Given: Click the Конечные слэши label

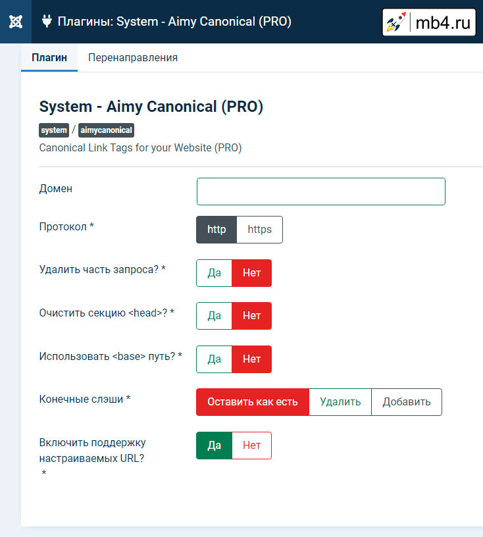Looking at the screenshot, I should [85, 399].
